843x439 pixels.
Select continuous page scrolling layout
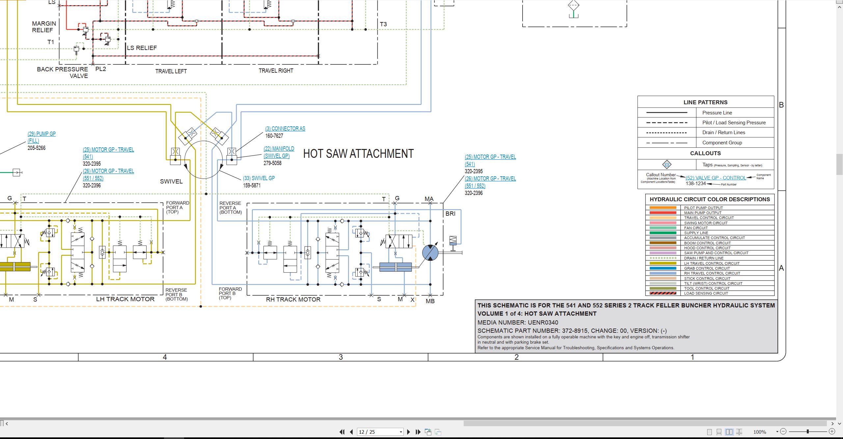[719, 432]
